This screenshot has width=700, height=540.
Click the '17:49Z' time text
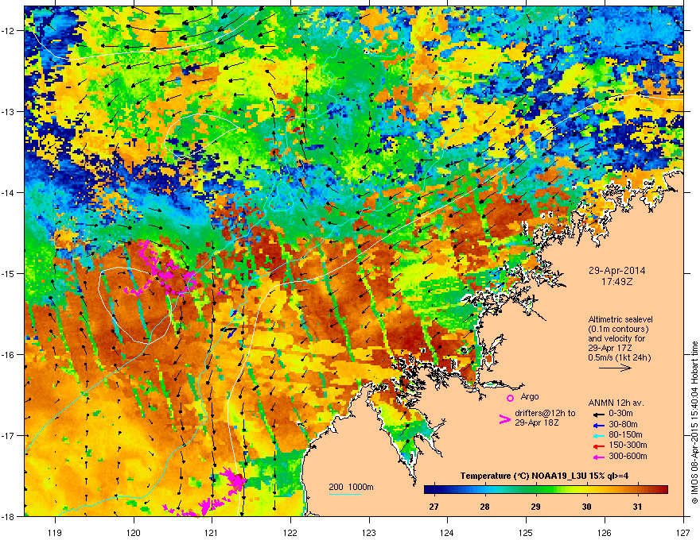[616, 282]
